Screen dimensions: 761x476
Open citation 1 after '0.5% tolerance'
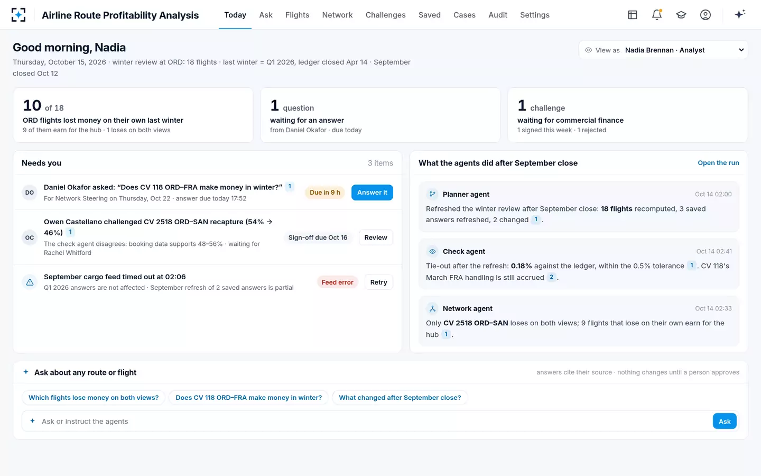pos(691,266)
